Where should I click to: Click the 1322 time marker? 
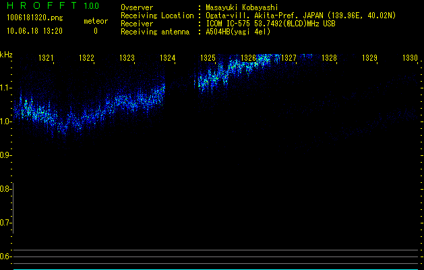click(x=86, y=57)
